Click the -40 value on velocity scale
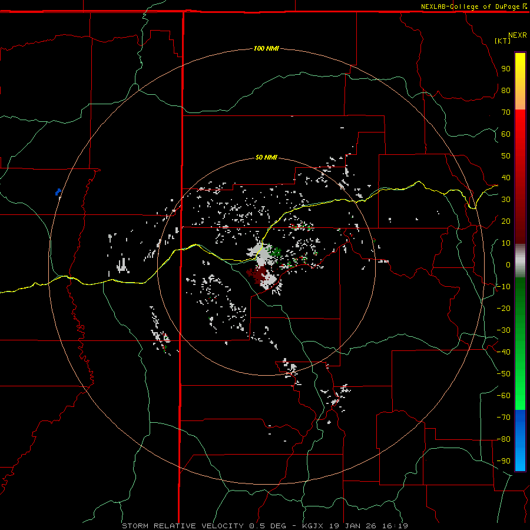The height and width of the screenshot is (530, 530). pyautogui.click(x=503, y=352)
